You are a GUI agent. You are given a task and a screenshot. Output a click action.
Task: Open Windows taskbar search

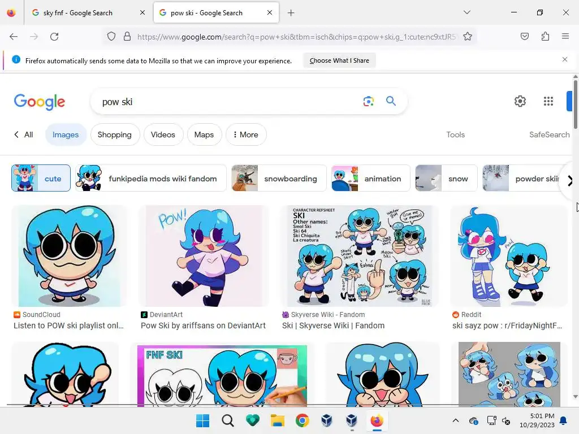pyautogui.click(x=227, y=420)
